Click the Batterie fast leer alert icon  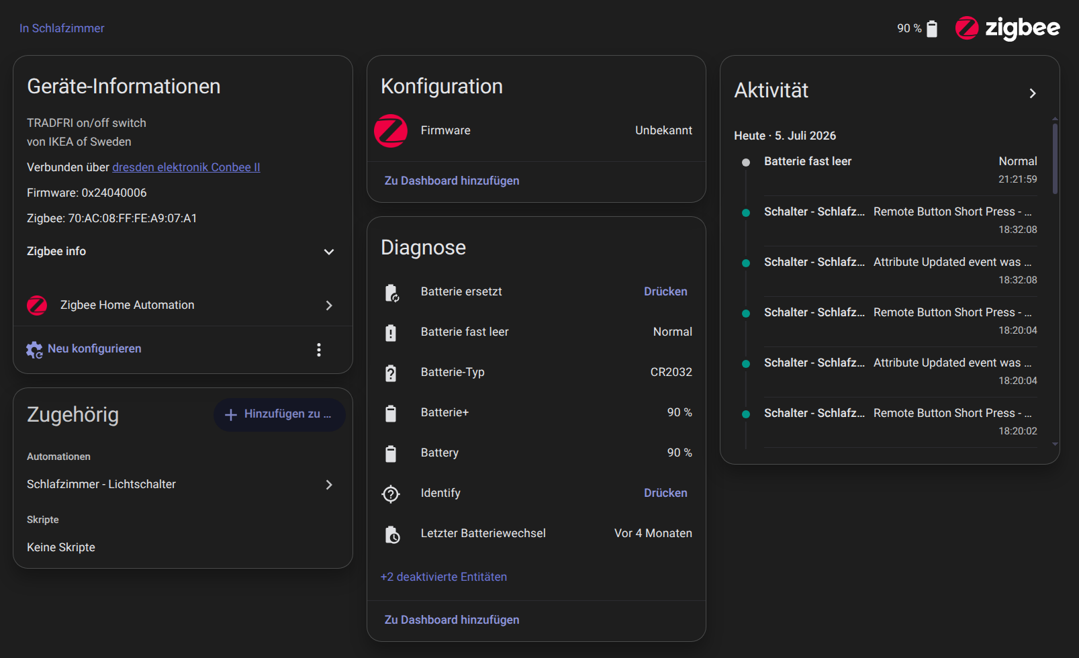391,332
